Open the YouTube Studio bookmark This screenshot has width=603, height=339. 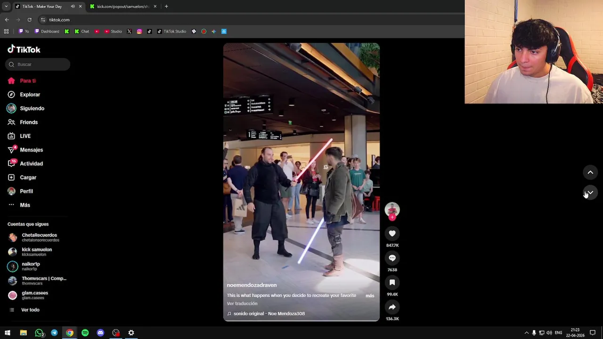tap(113, 32)
